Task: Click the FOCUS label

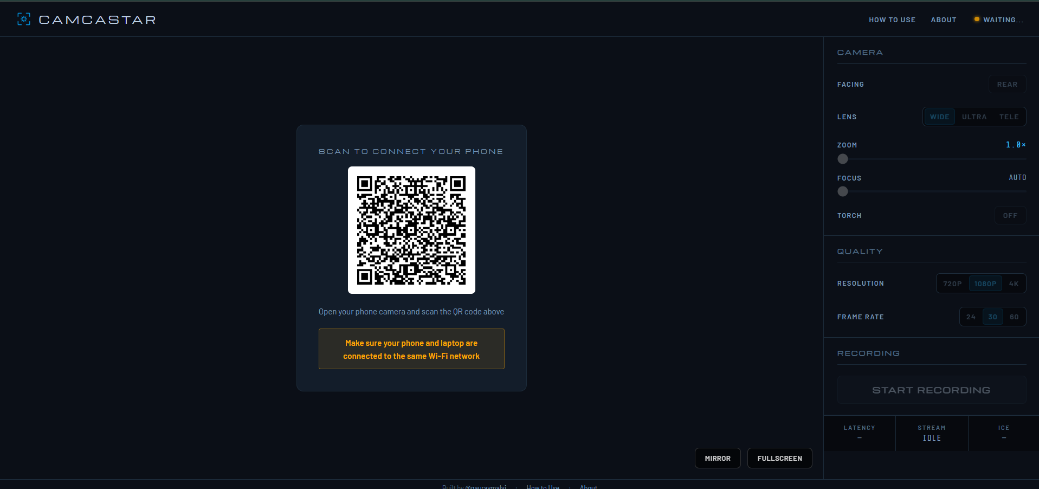Action: point(849,178)
